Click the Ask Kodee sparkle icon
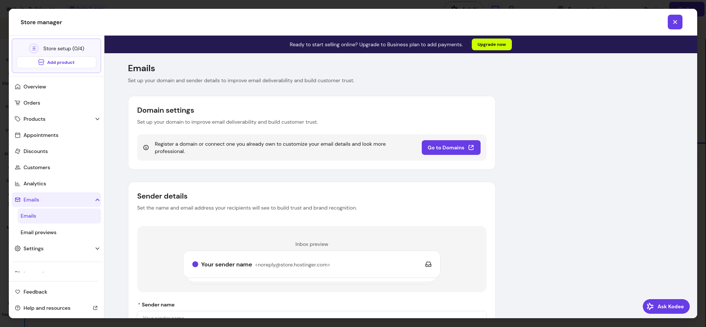 point(650,306)
